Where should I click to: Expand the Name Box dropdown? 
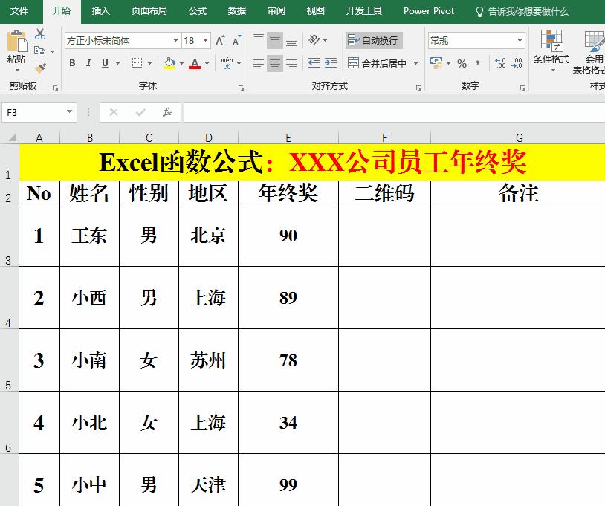pyautogui.click(x=69, y=112)
